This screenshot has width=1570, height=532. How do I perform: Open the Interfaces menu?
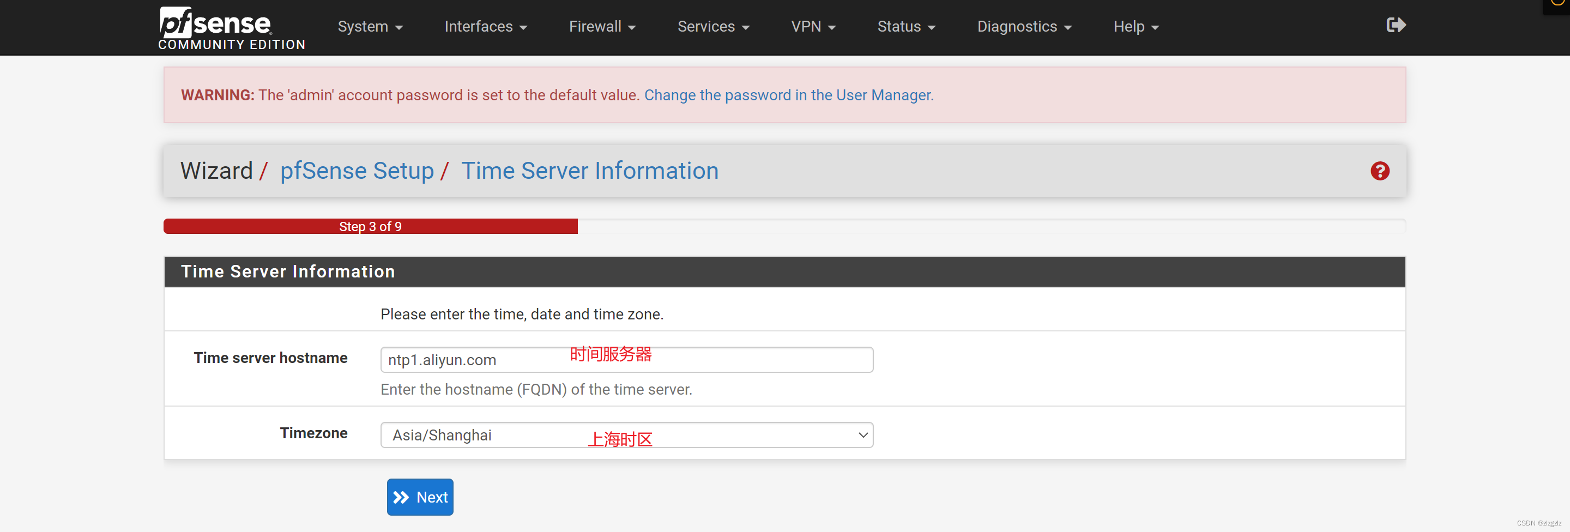pyautogui.click(x=486, y=27)
